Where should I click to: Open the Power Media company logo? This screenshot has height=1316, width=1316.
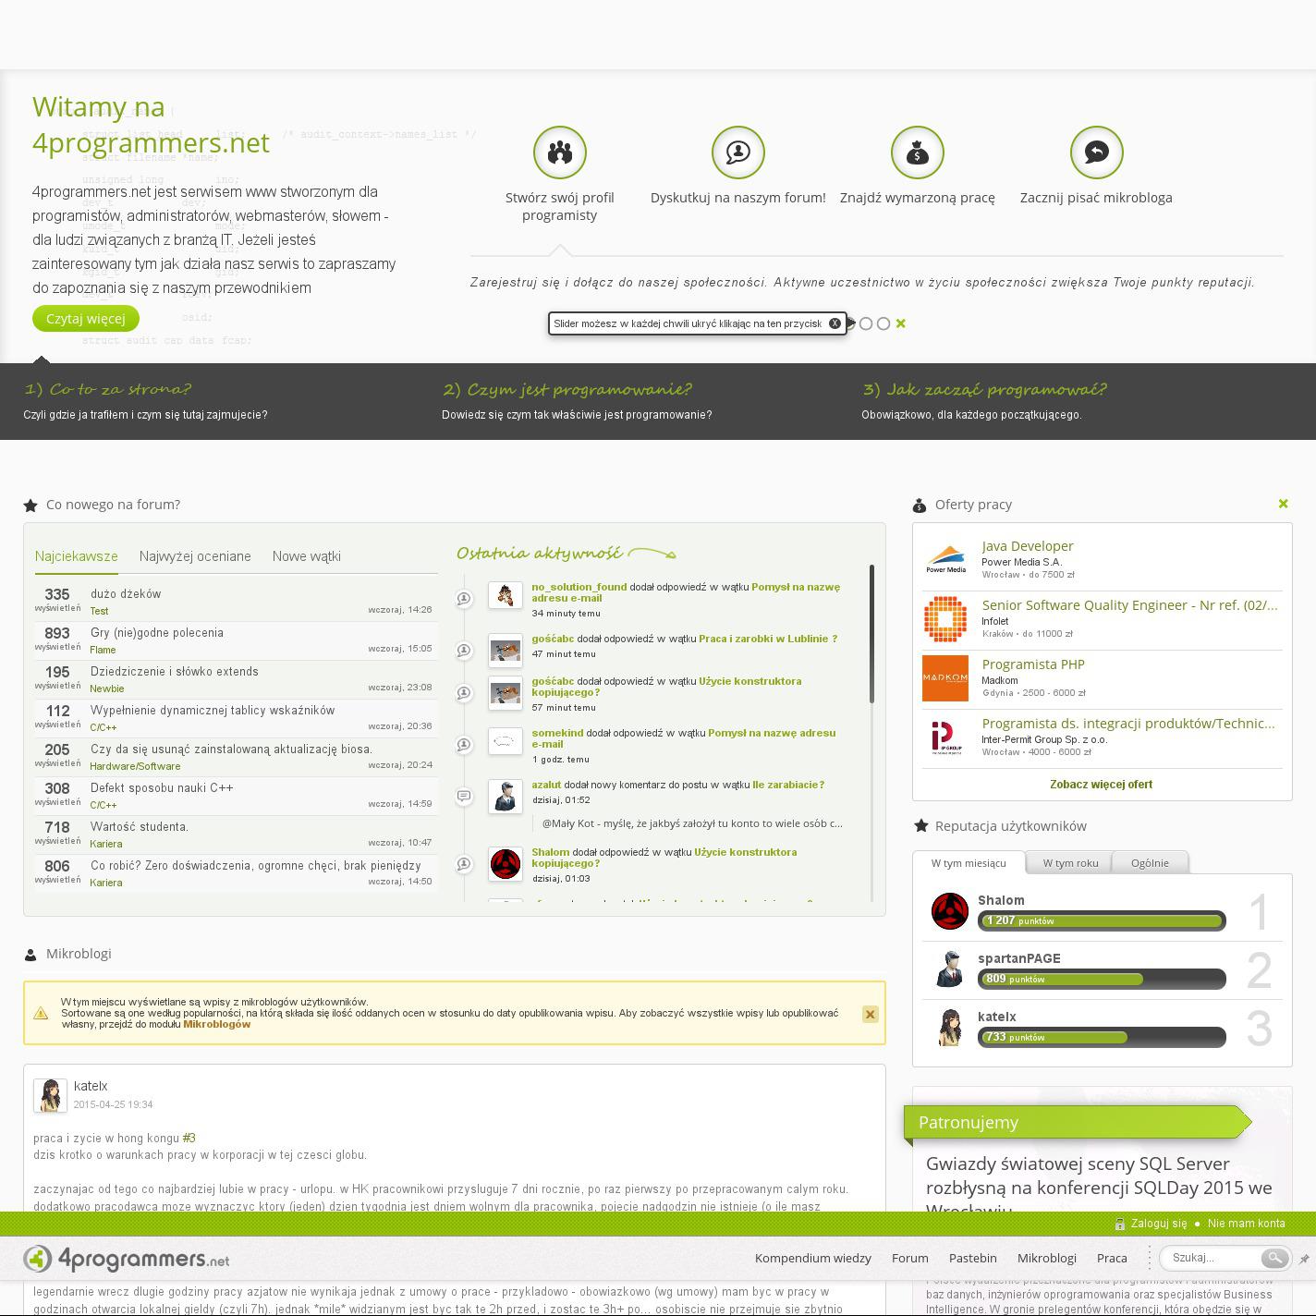coord(945,559)
